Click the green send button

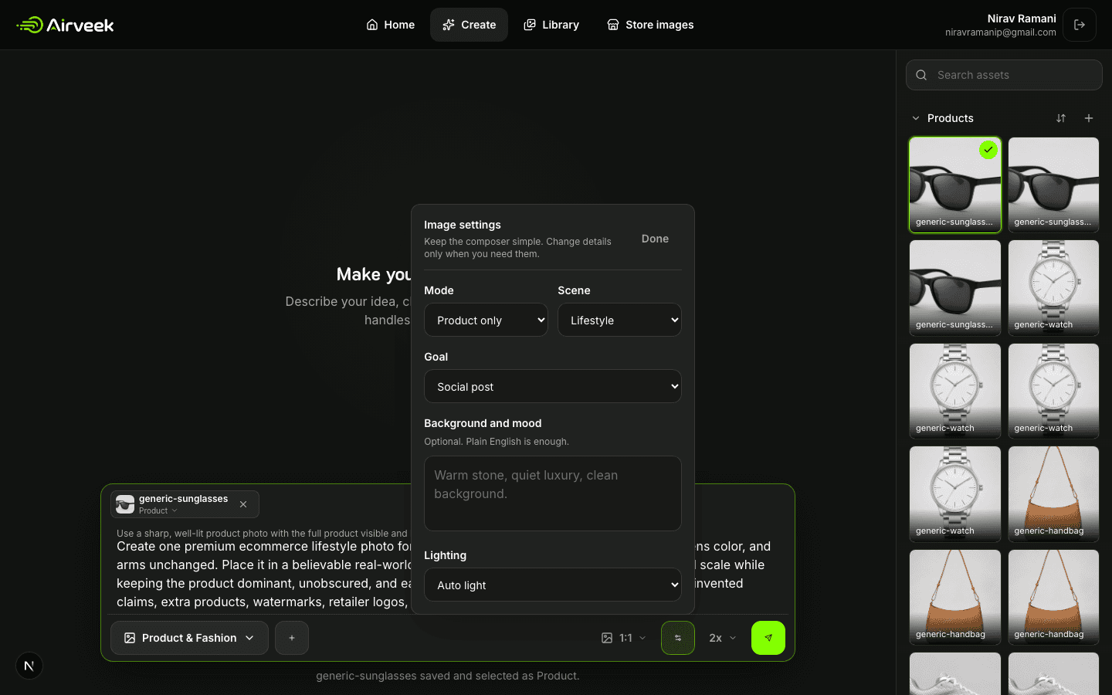coord(768,638)
